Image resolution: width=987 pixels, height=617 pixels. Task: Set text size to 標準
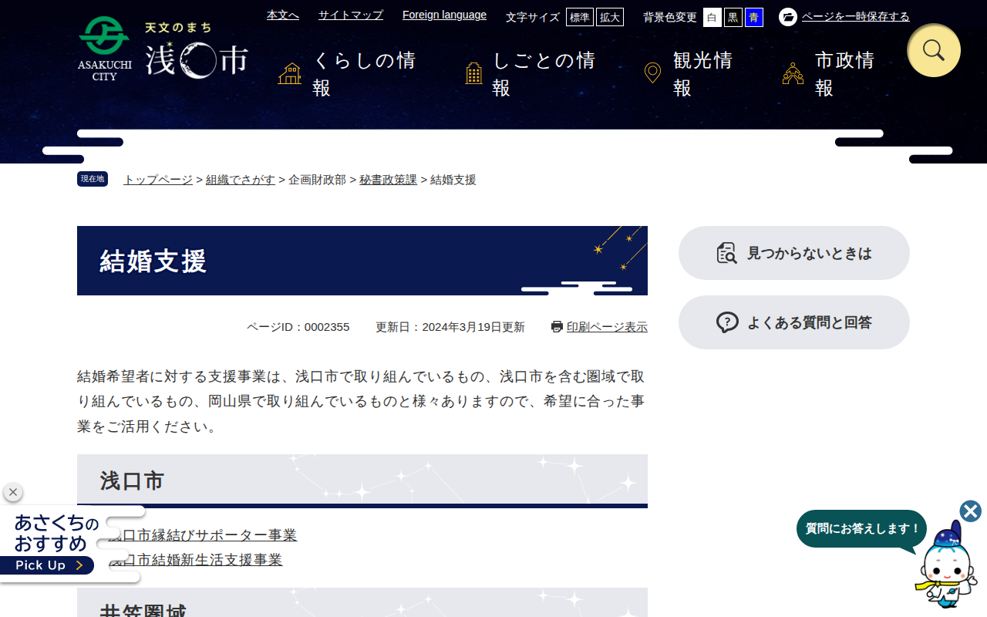tap(580, 18)
